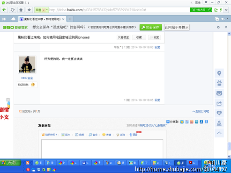Expand the address bar history dropdown arrow
The image size is (231, 173).
coord(226,10)
